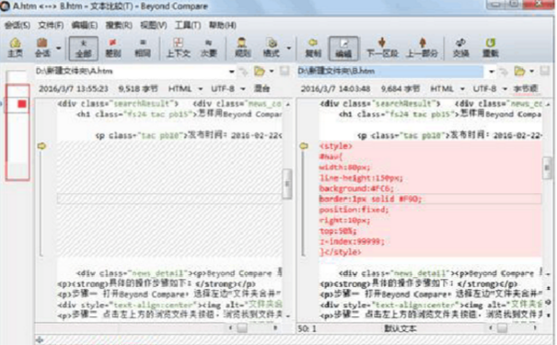The image size is (557, 345).
Task: Click the right file path field B.htm
Action: coord(390,72)
